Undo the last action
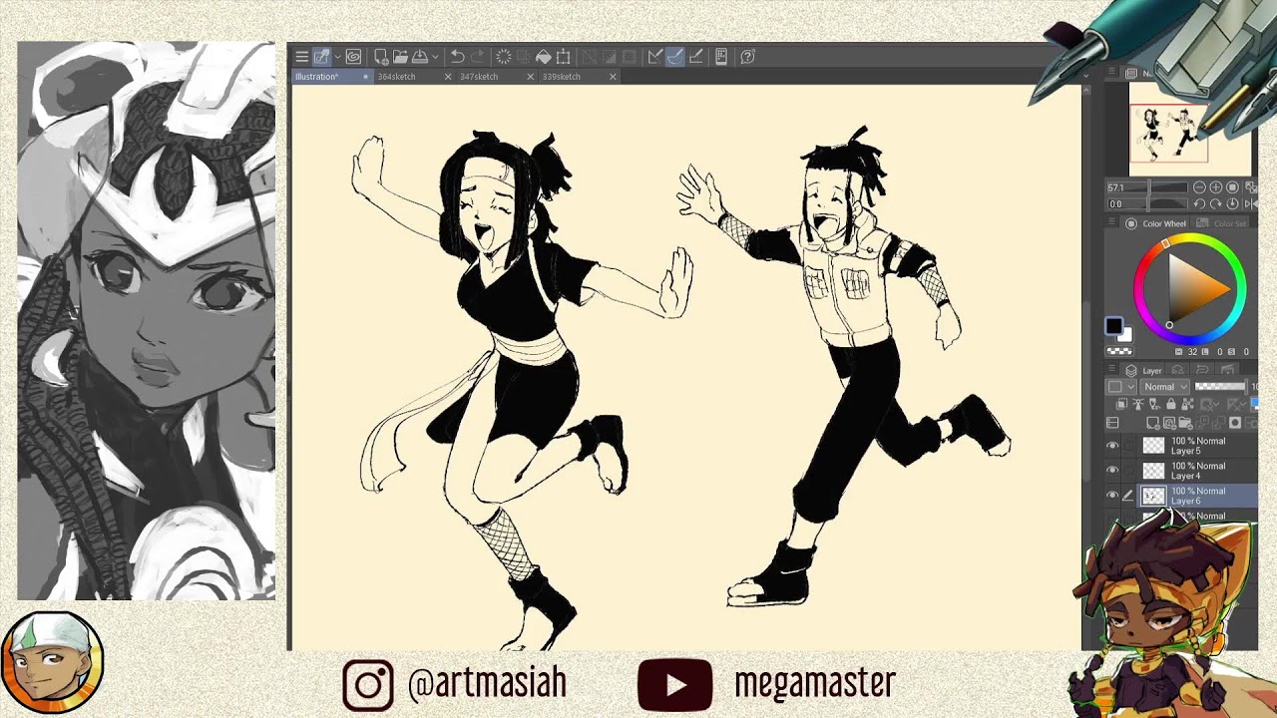This screenshot has width=1277, height=718. click(458, 57)
